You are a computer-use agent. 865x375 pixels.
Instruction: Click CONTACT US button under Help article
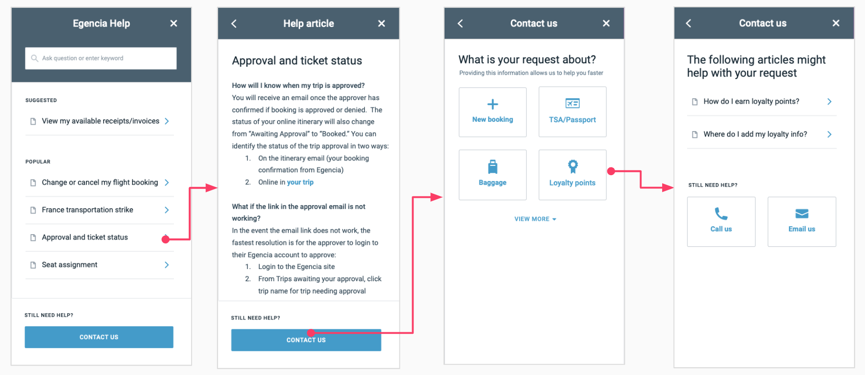306,340
